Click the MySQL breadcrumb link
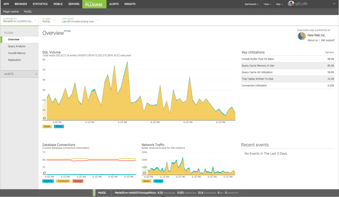 [x=28, y=12]
